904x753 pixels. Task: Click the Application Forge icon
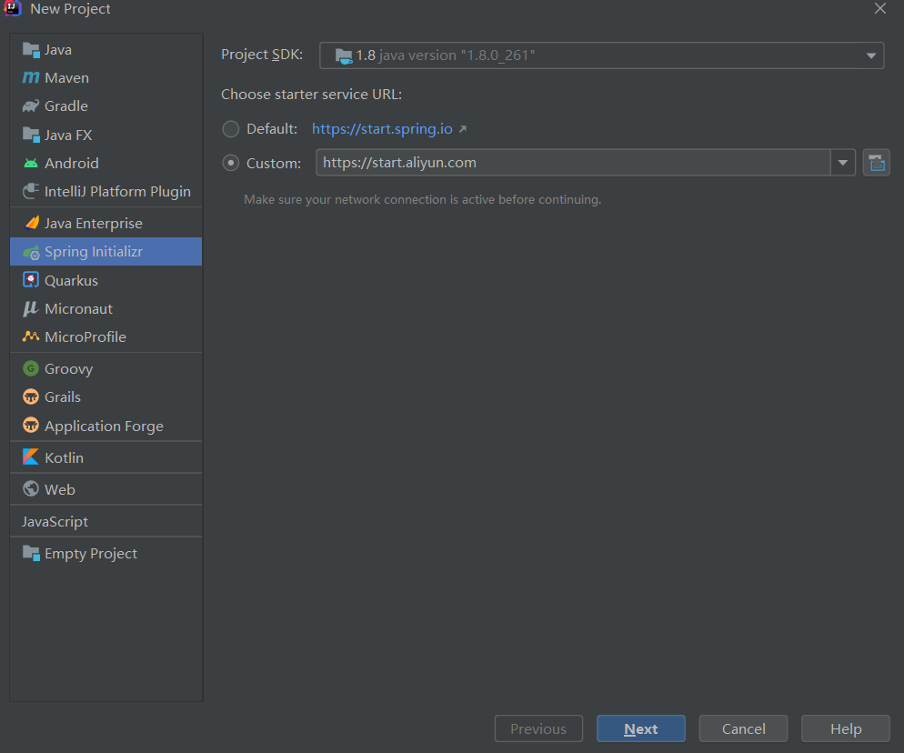coord(31,426)
